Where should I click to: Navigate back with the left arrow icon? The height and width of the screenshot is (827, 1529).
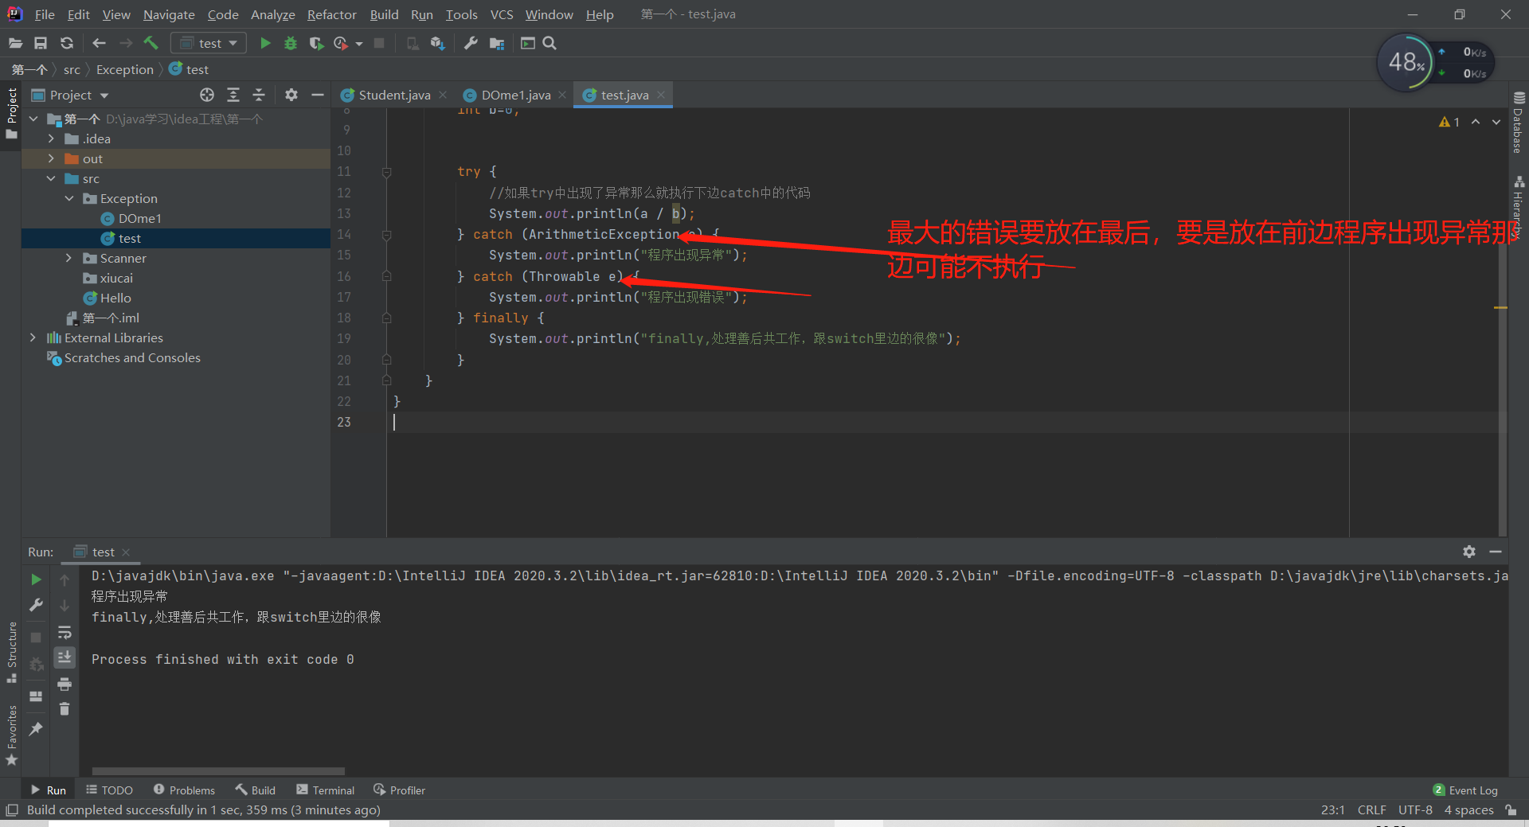click(100, 43)
